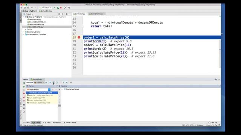Viewport: 241px width, 135px height.
Task: Select DonutsStart ORG.py in project tree
Action: (37, 22)
